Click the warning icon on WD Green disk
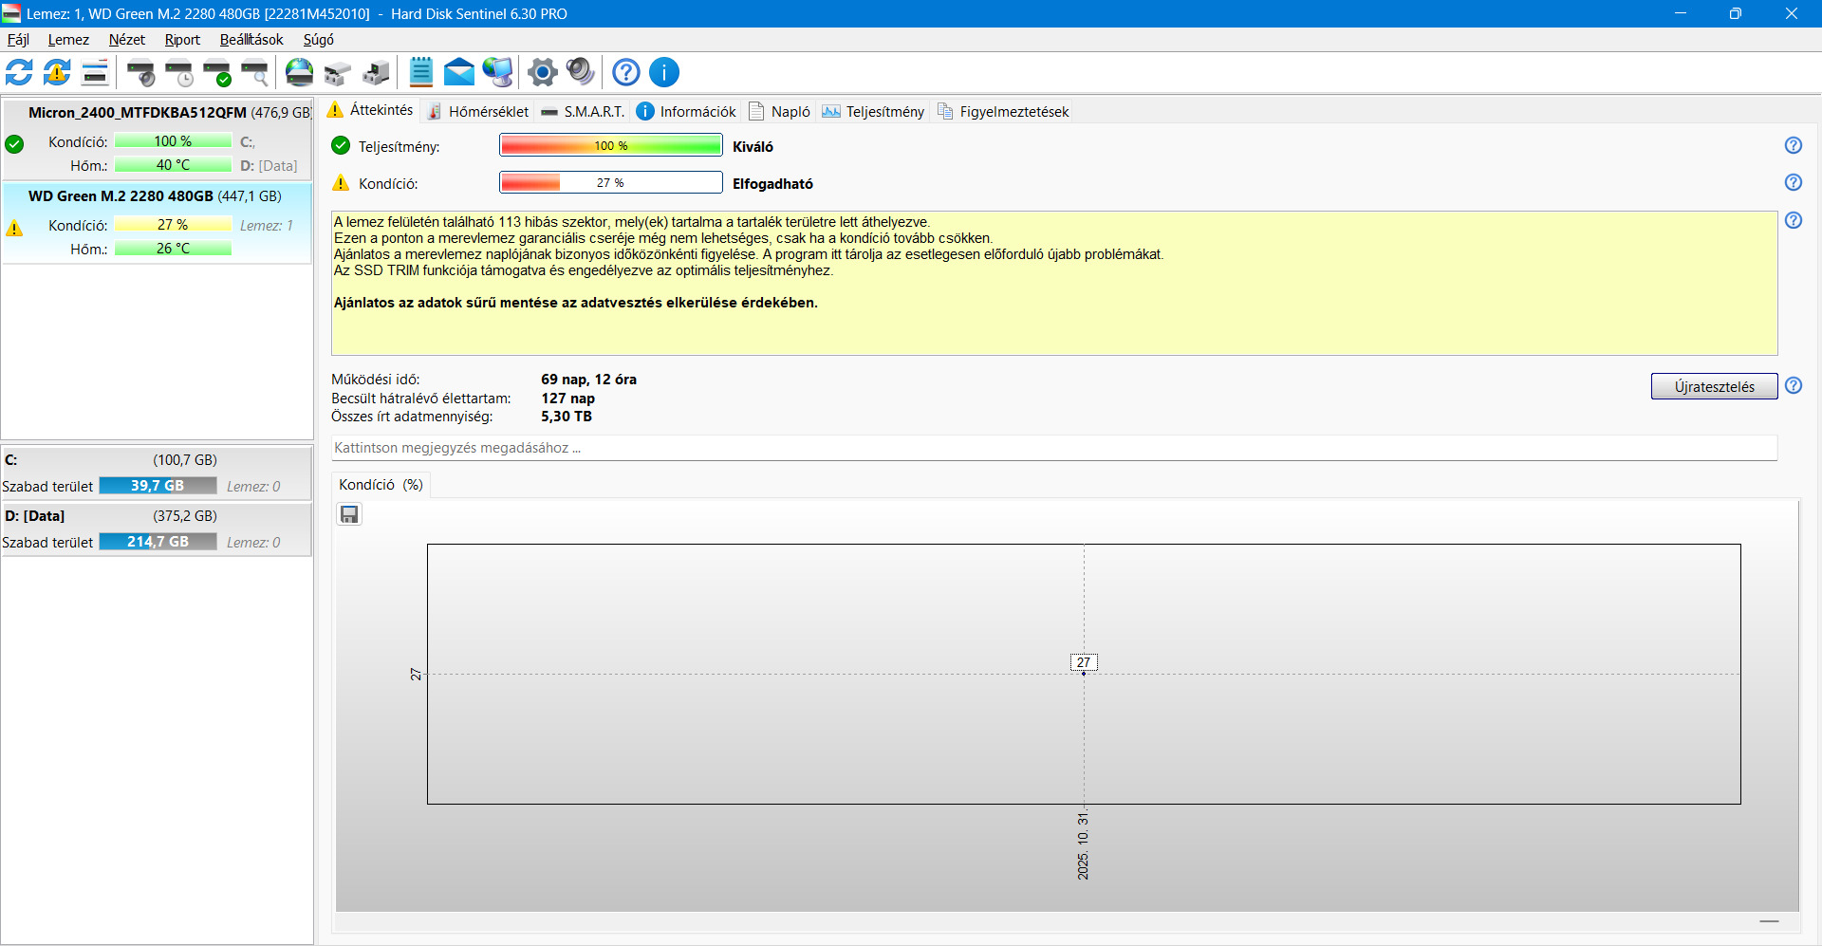 click(x=14, y=228)
